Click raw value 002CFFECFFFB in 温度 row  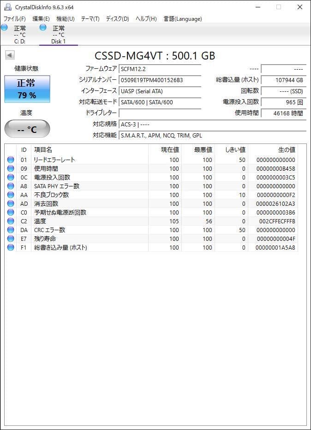[277, 221]
